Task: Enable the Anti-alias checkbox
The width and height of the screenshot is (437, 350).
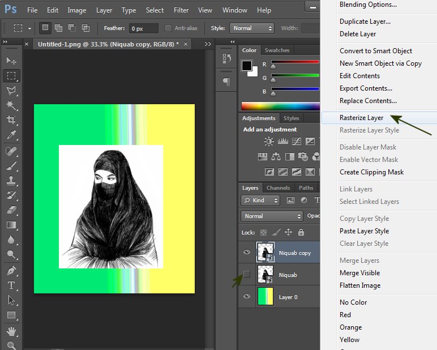Action: tap(168, 28)
